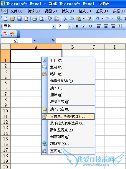Click the Save floppy disk icon
Viewport: 126px width, 169px height.
click(19, 19)
